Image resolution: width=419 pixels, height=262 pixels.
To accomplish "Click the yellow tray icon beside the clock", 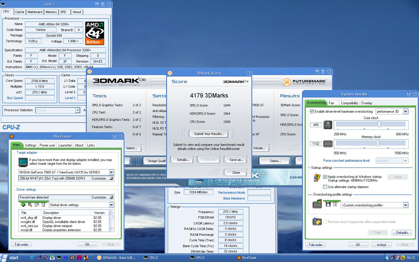I will tap(403, 258).
